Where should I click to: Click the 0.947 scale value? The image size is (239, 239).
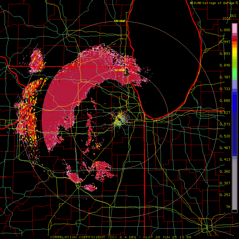pyautogui.click(x=225, y=42)
